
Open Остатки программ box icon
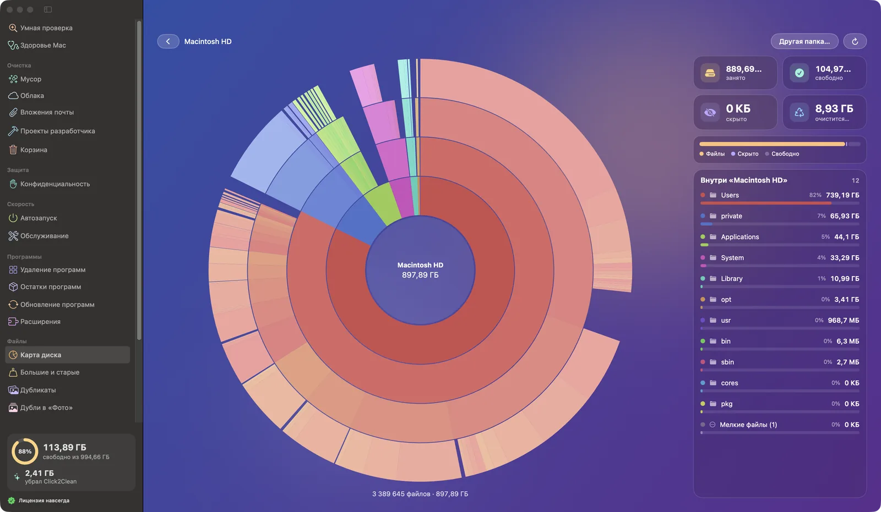pyautogui.click(x=13, y=287)
